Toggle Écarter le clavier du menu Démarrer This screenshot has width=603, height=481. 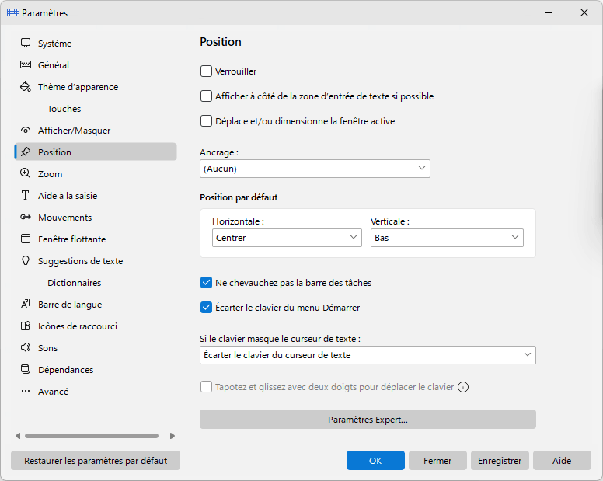click(x=206, y=308)
